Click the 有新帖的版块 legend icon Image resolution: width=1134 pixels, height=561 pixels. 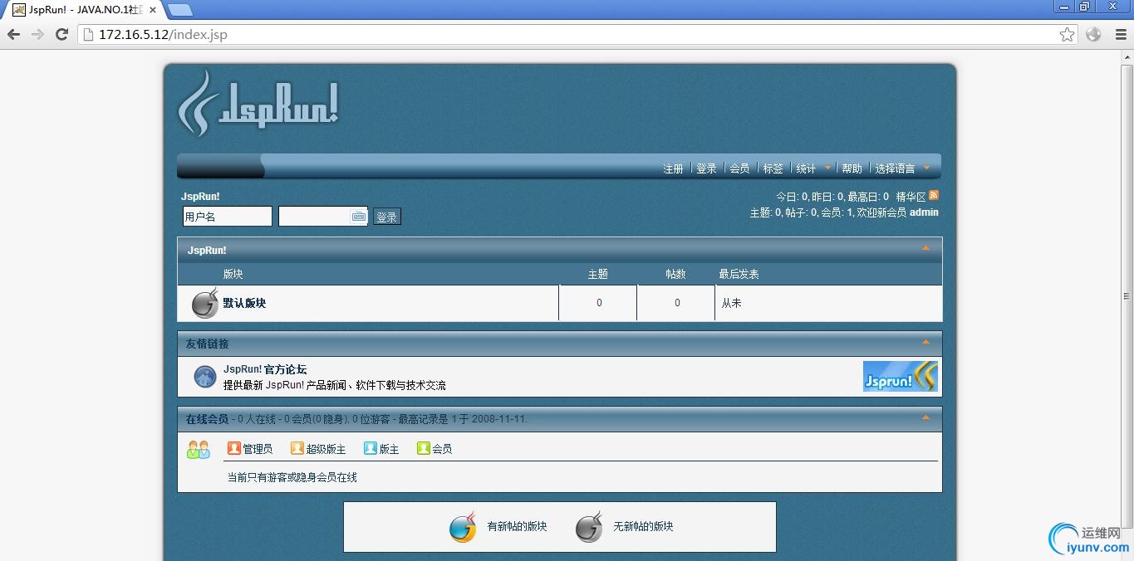click(x=463, y=527)
